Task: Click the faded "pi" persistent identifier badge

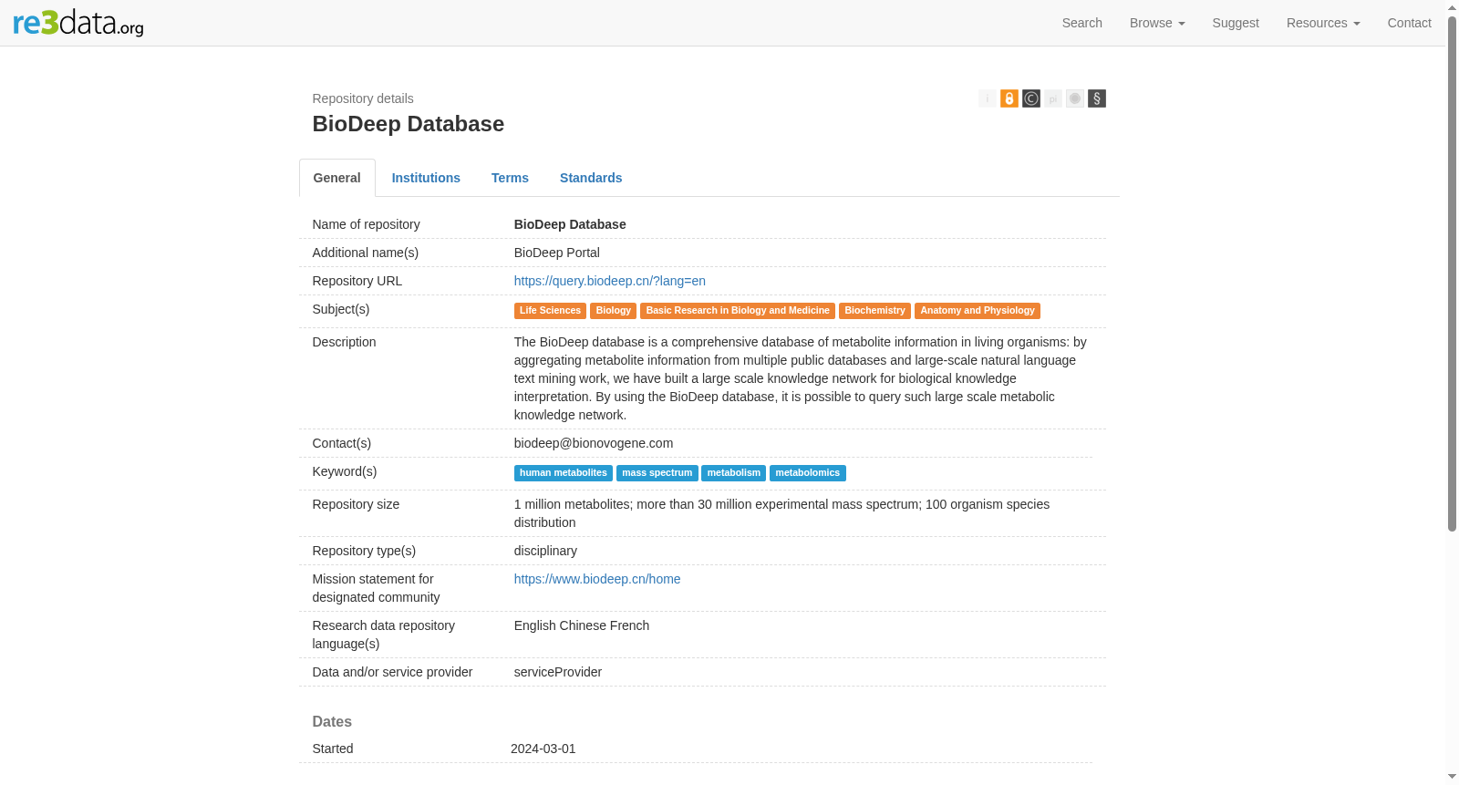Action: (x=1053, y=98)
